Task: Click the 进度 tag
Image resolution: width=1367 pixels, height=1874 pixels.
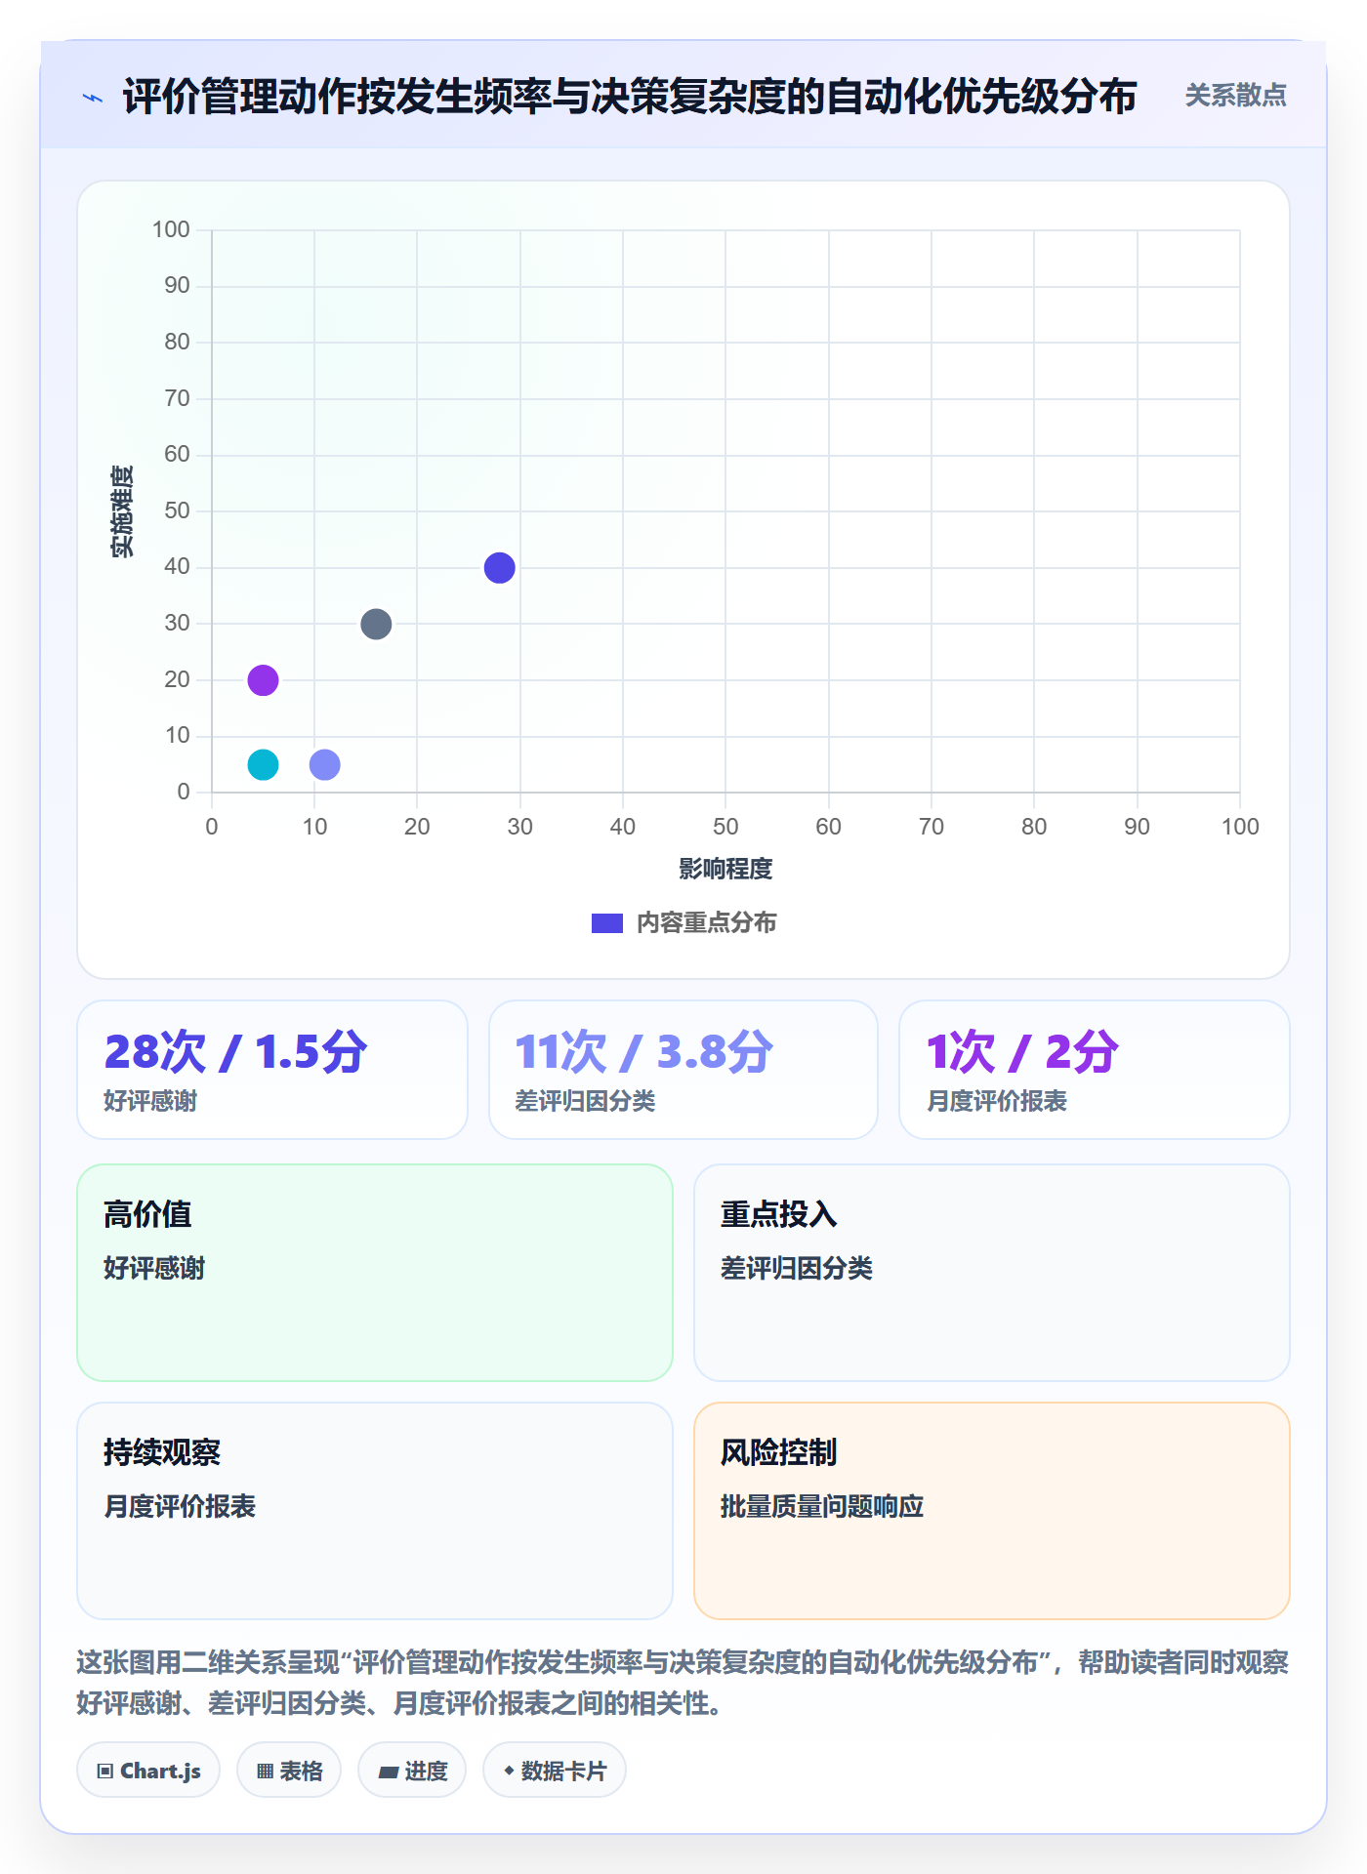Action: click(412, 1771)
